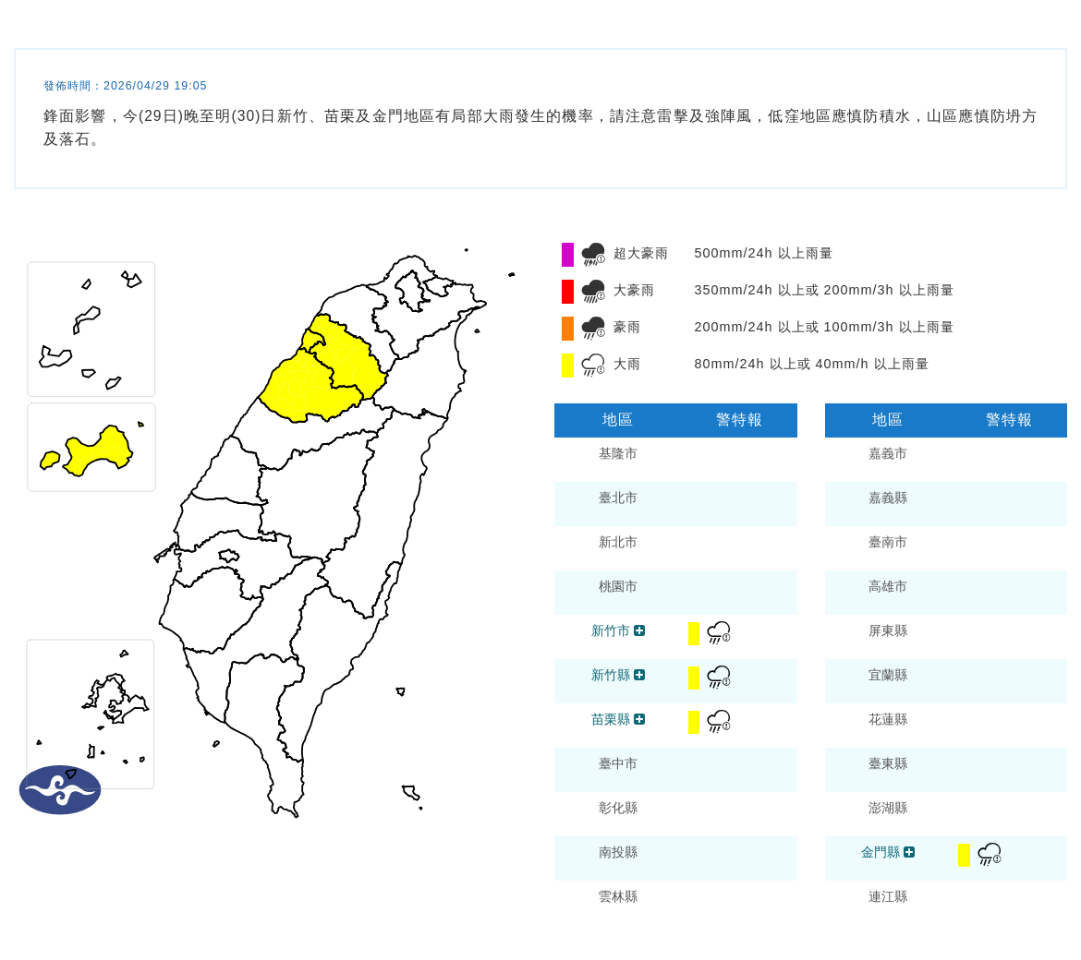Screen dimensions: 1081x960
Task: Click the 地區 column header on left table
Action: (616, 420)
